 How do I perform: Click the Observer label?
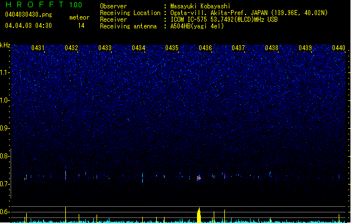113,6
